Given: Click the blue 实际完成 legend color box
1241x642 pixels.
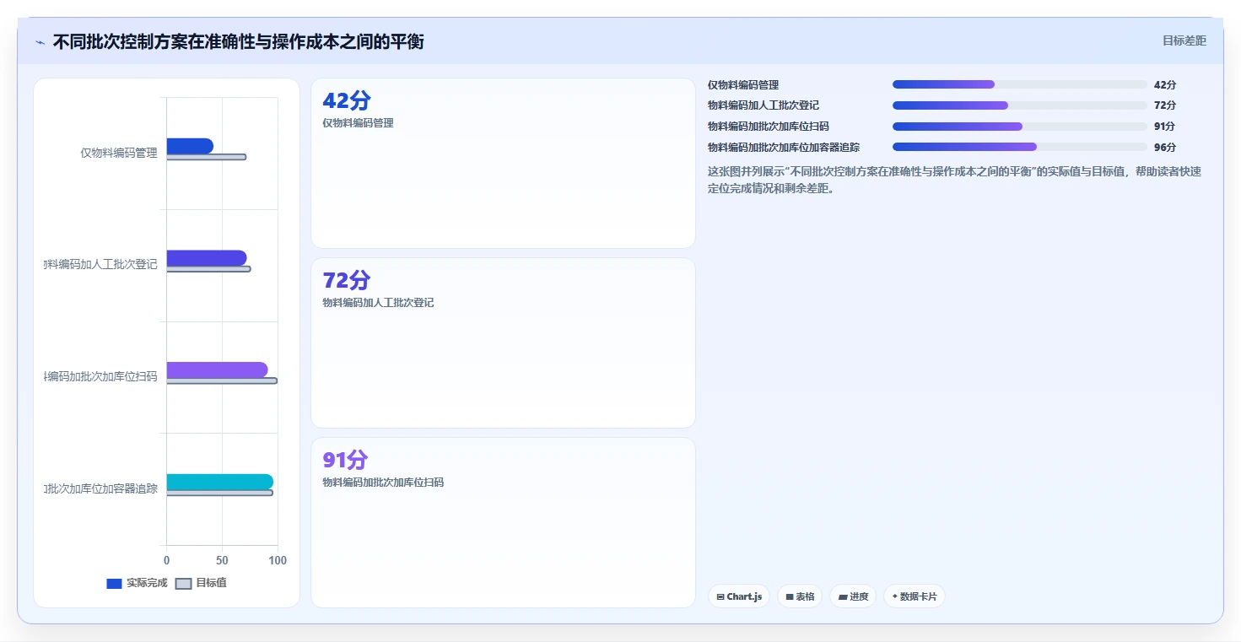Looking at the screenshot, I should coord(115,584).
